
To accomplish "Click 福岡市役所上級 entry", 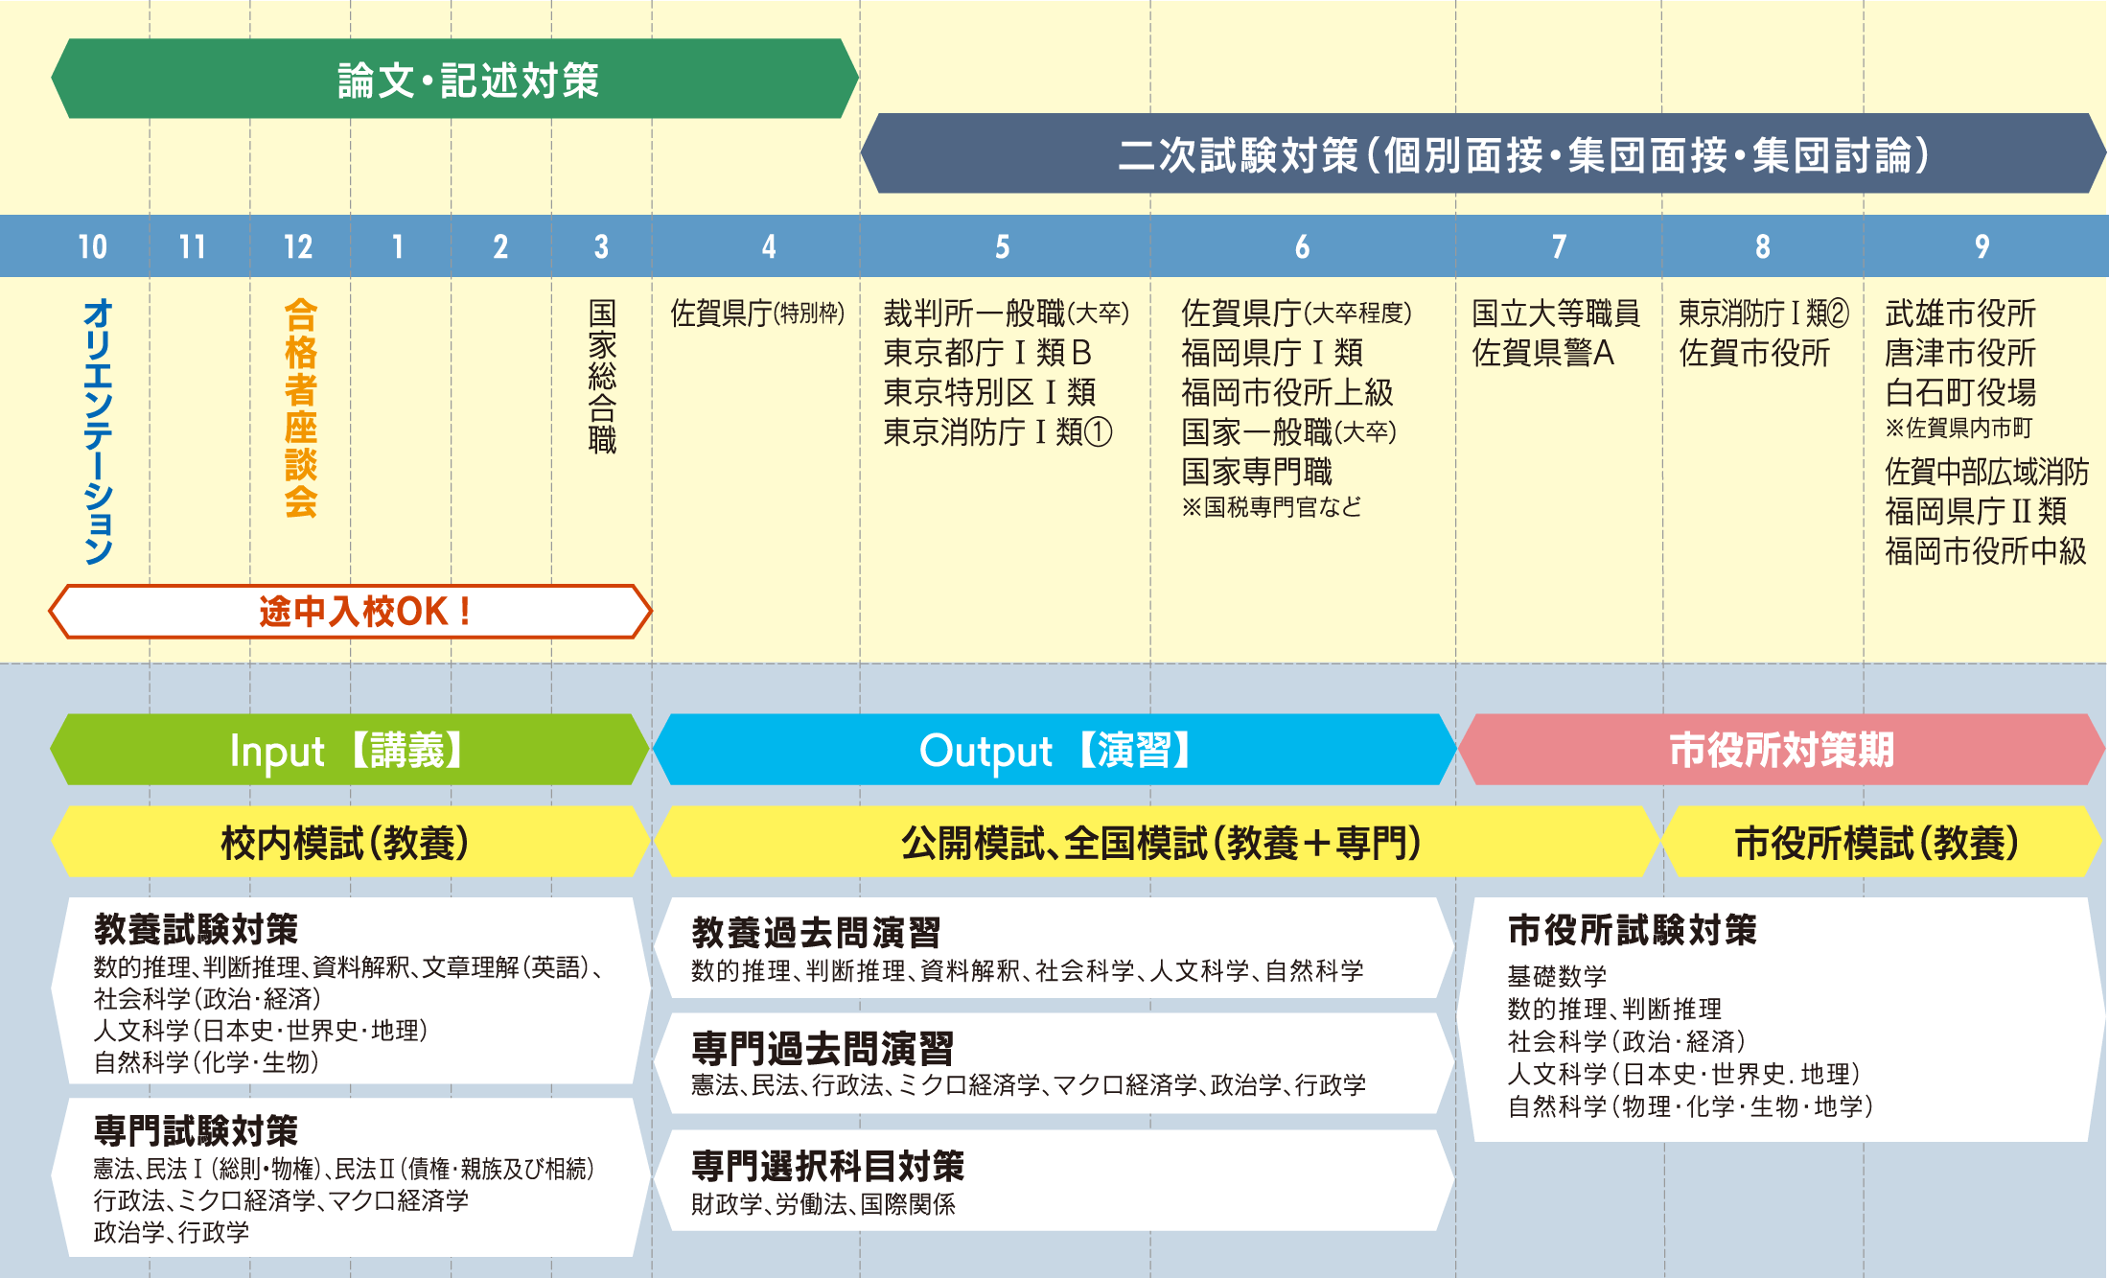I will click(x=1286, y=392).
